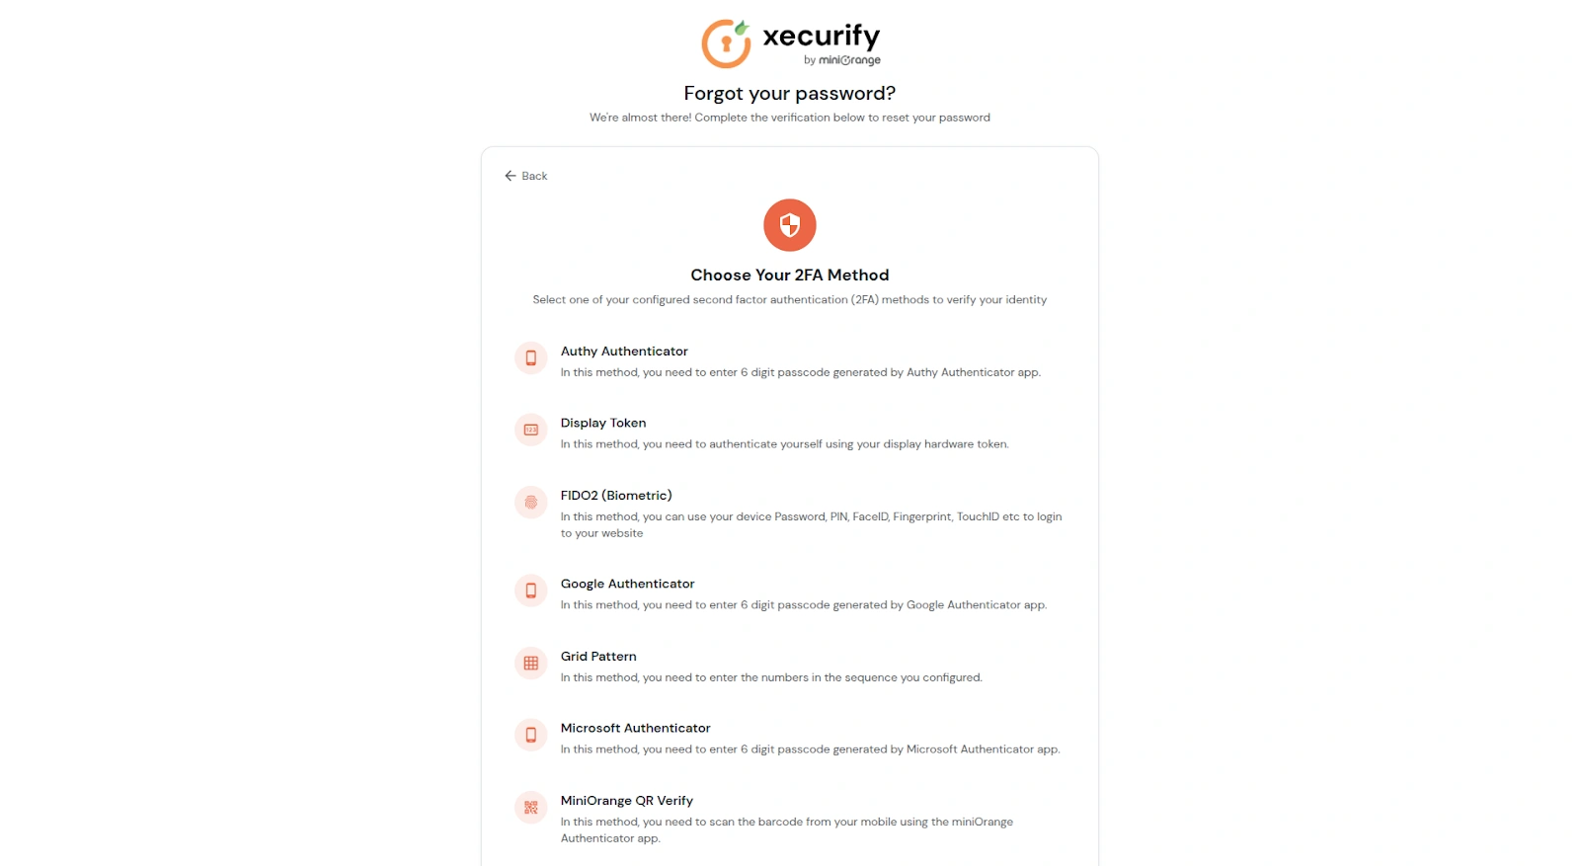Viewport: 1580px width, 866px height.
Task: Select Microsoft Authenticator for 2FA
Action: (635, 728)
